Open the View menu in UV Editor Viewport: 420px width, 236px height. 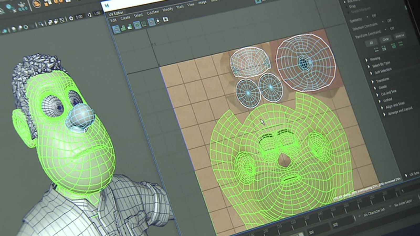(x=191, y=5)
